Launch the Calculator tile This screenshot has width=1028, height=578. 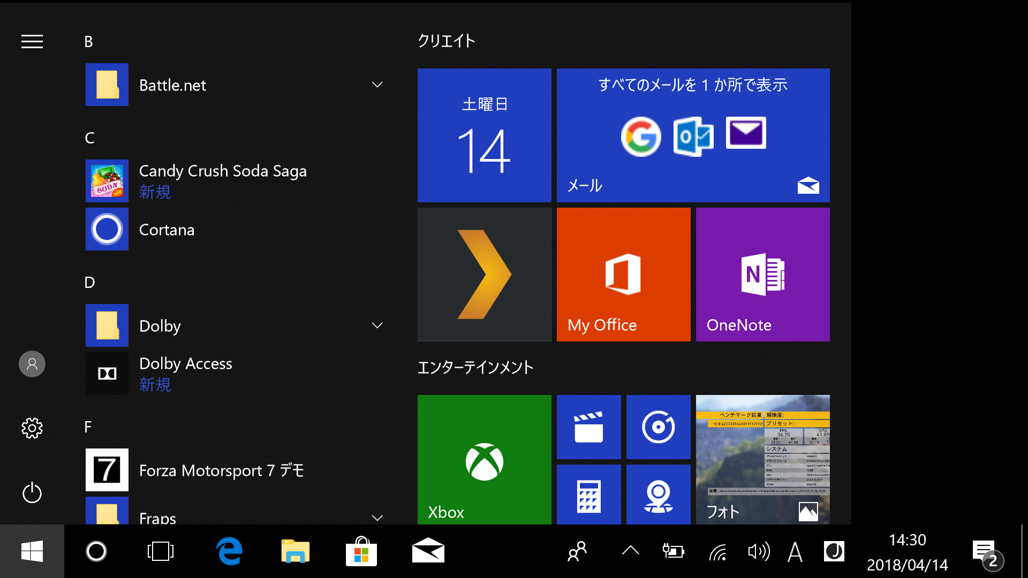(x=588, y=495)
